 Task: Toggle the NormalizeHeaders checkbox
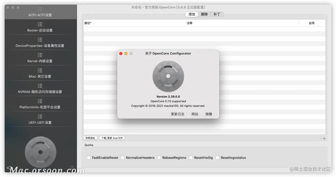pos(123,158)
